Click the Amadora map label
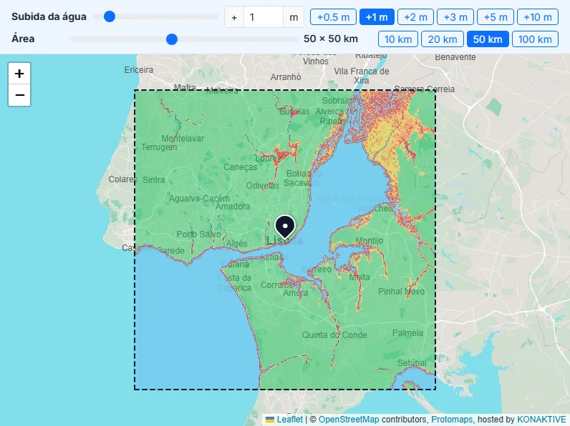This screenshot has height=426, width=570. coord(233,207)
